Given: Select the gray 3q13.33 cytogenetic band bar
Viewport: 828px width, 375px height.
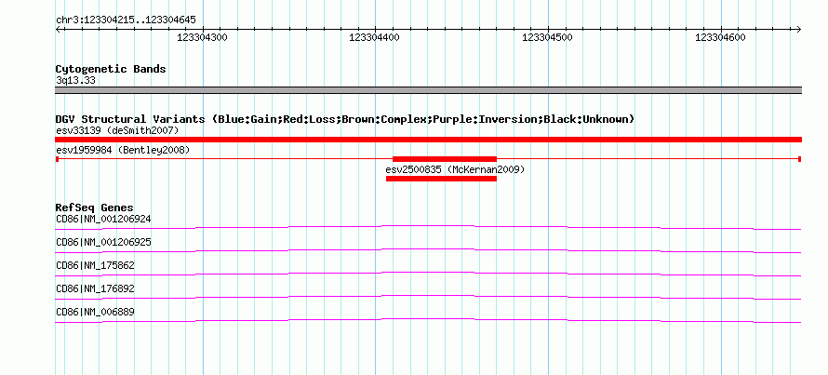Looking at the screenshot, I should click(x=428, y=90).
